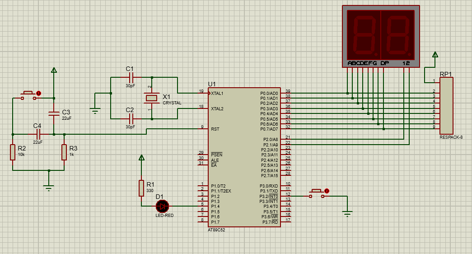
Task: Click resistor R2 10k symbol
Action: click(13, 152)
